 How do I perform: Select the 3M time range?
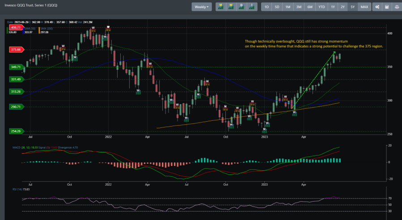[x=299, y=7]
